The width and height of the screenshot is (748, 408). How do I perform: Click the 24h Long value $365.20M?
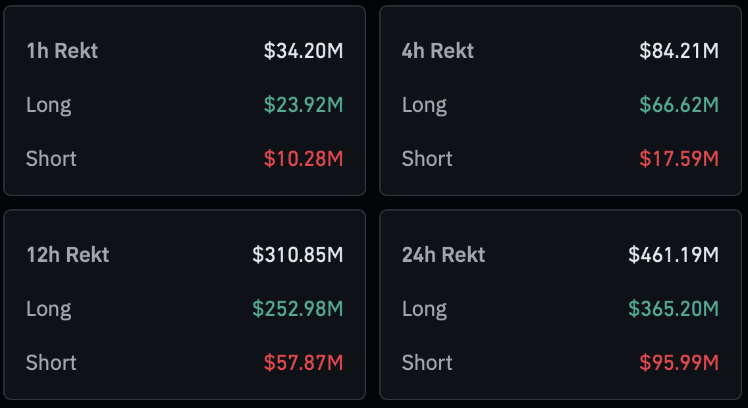click(x=673, y=309)
